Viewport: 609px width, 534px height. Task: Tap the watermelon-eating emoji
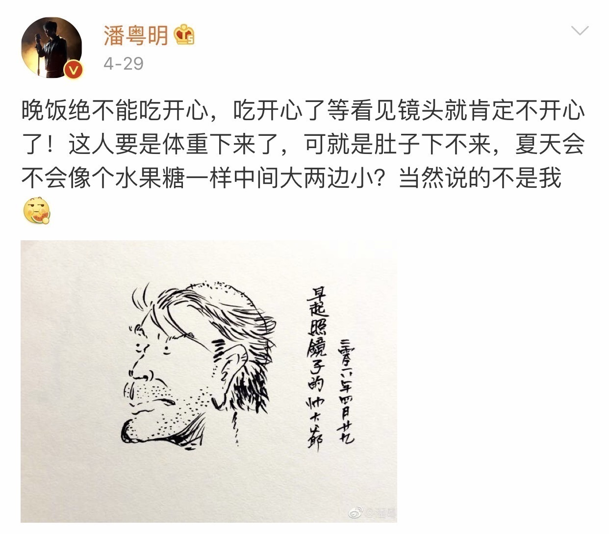37,212
